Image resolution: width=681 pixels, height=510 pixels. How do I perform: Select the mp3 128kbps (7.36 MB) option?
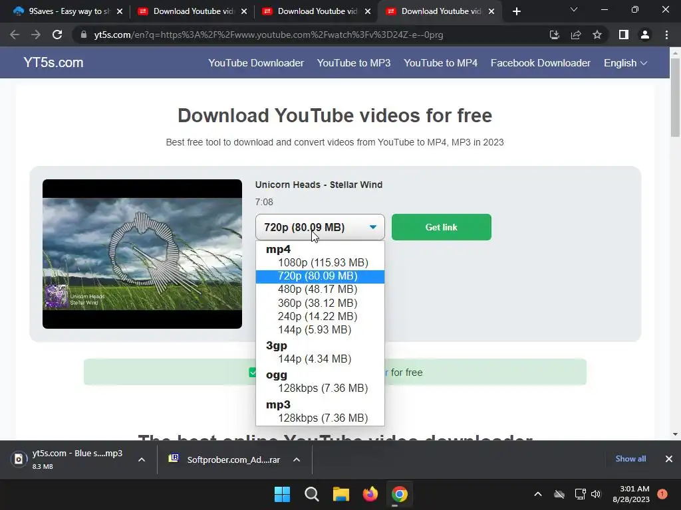pos(320,418)
